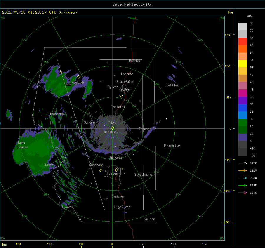
Task: Click the Sundre label on the map
Action: [x=89, y=122]
